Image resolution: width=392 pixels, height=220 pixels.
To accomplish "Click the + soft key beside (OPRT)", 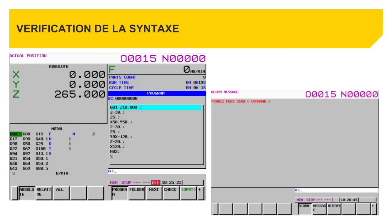I will [201, 193].
